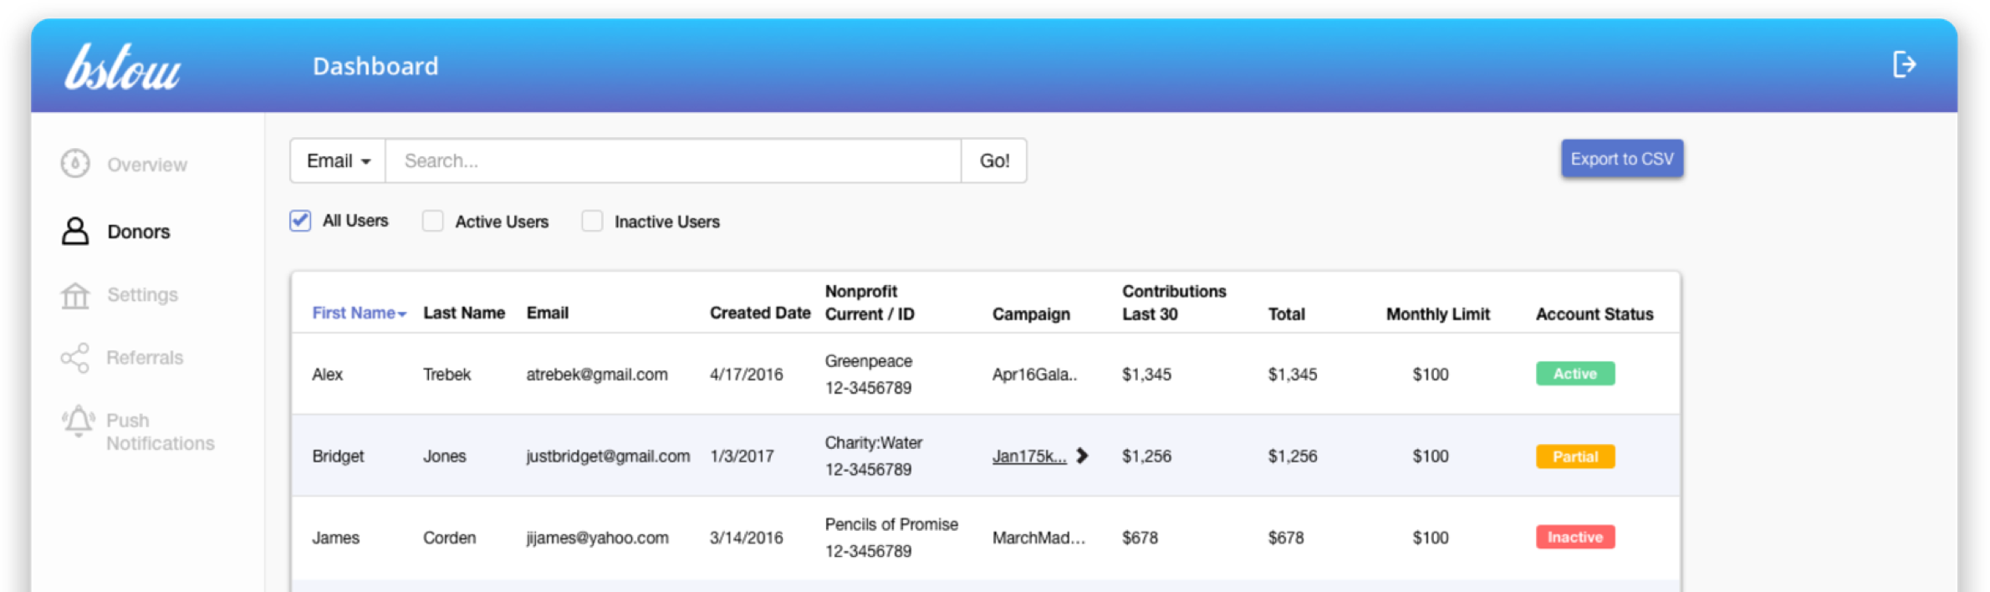Click the MarchMad... campaign cell
The width and height of the screenshot is (1990, 592).
click(1038, 538)
